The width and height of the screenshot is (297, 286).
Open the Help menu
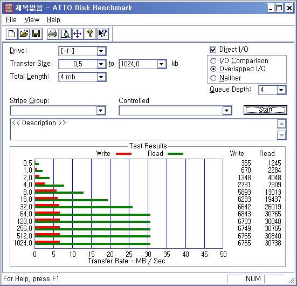53,20
